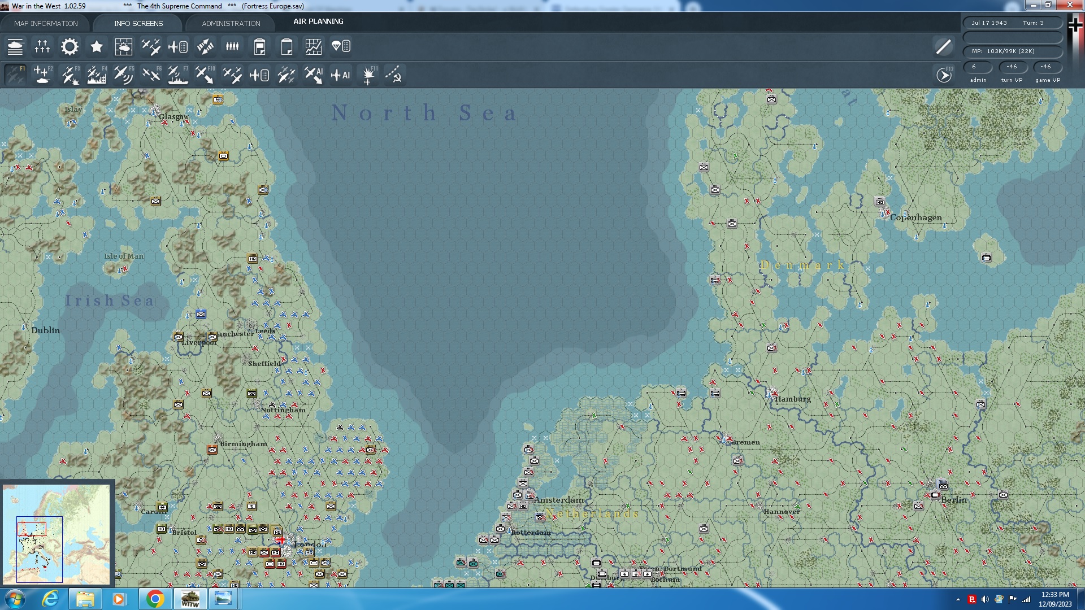Select Ground Support air directive F2
The width and height of the screenshot is (1085, 610).
(x=42, y=75)
